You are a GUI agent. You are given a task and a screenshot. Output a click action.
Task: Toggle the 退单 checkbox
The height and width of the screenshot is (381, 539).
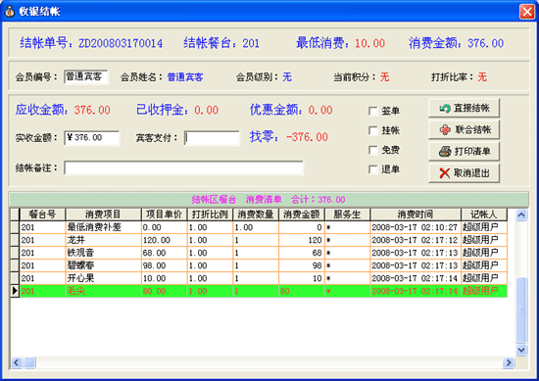373,169
